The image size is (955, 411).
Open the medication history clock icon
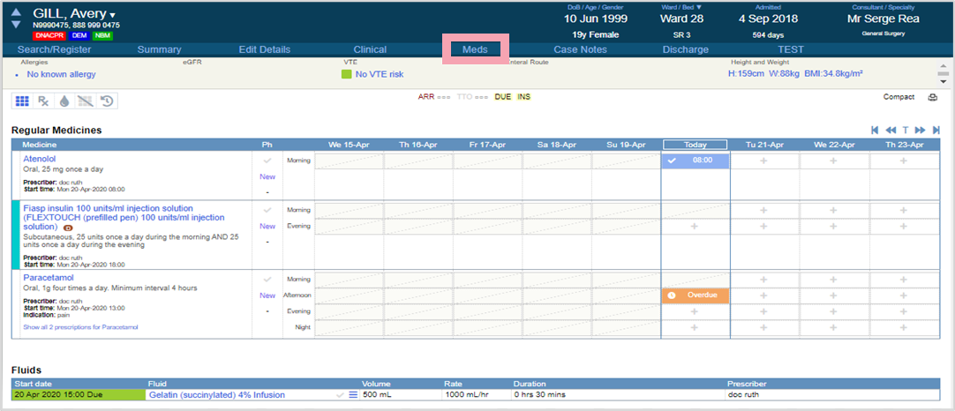[x=106, y=101]
